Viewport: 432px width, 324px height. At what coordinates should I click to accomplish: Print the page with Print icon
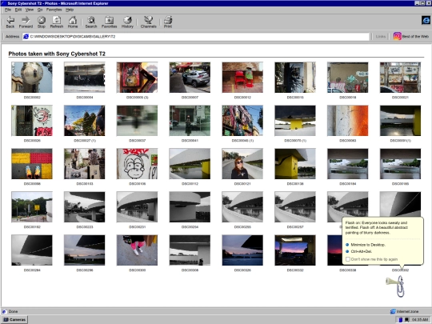point(168,22)
